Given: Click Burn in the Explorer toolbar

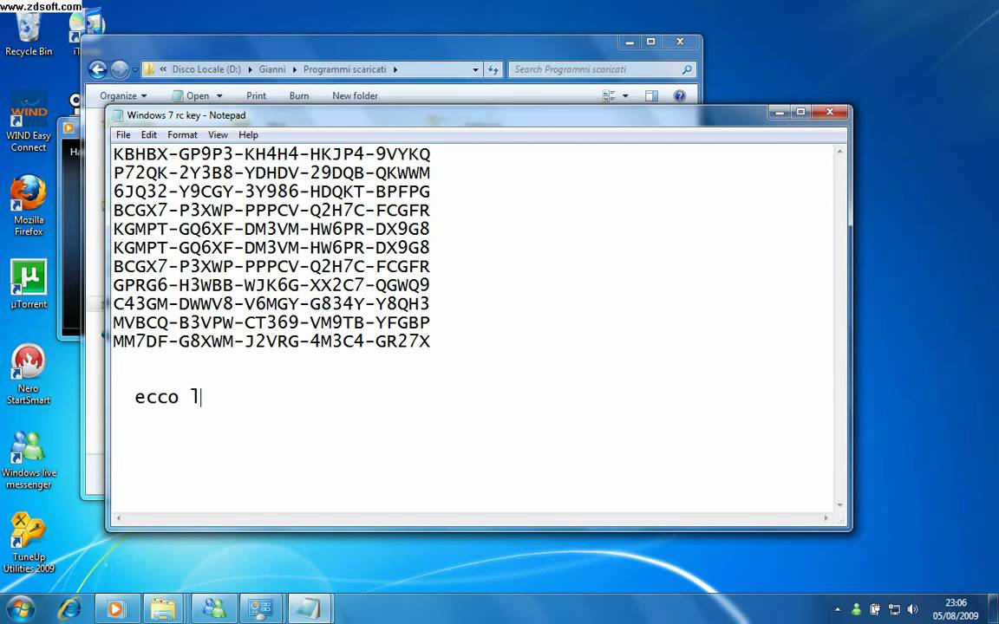Looking at the screenshot, I should pos(299,95).
